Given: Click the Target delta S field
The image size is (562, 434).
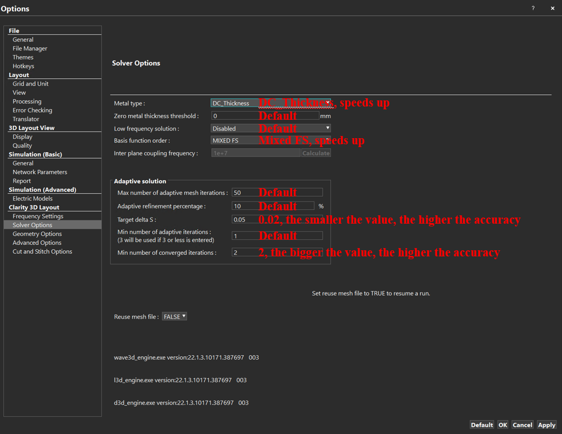Looking at the screenshot, I should [277, 220].
